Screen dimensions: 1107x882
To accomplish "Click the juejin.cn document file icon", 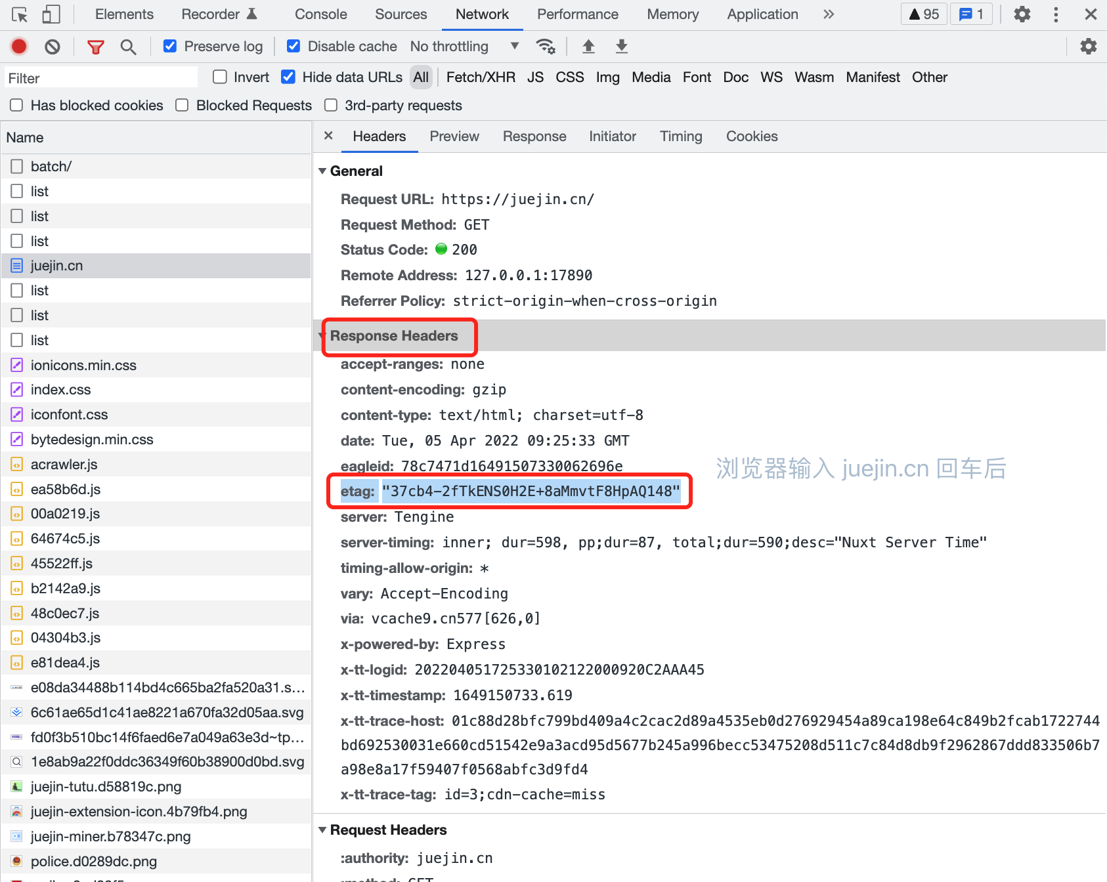I will 17,266.
